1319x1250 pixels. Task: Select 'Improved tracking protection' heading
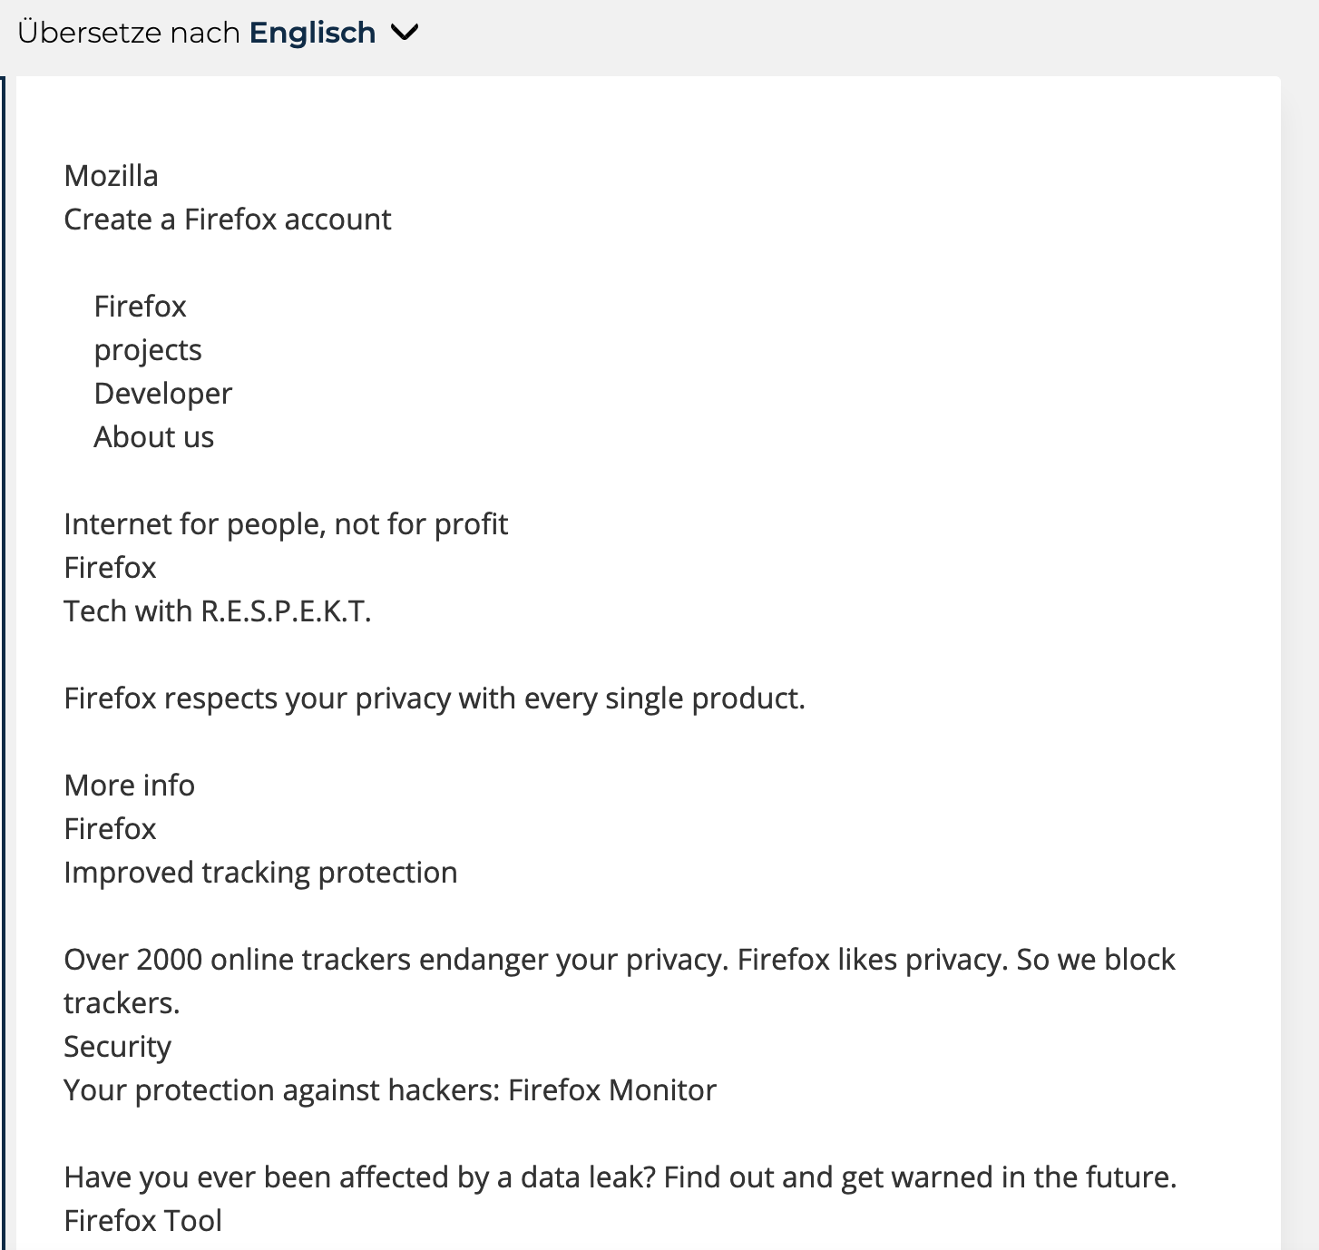point(261,873)
